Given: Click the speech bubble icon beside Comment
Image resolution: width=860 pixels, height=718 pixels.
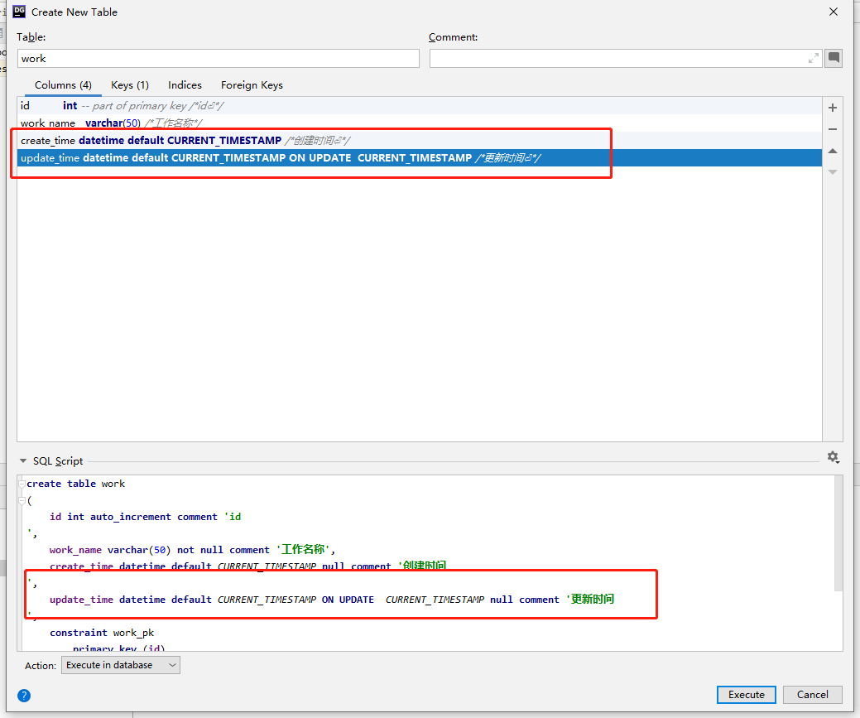Looking at the screenshot, I should [834, 58].
